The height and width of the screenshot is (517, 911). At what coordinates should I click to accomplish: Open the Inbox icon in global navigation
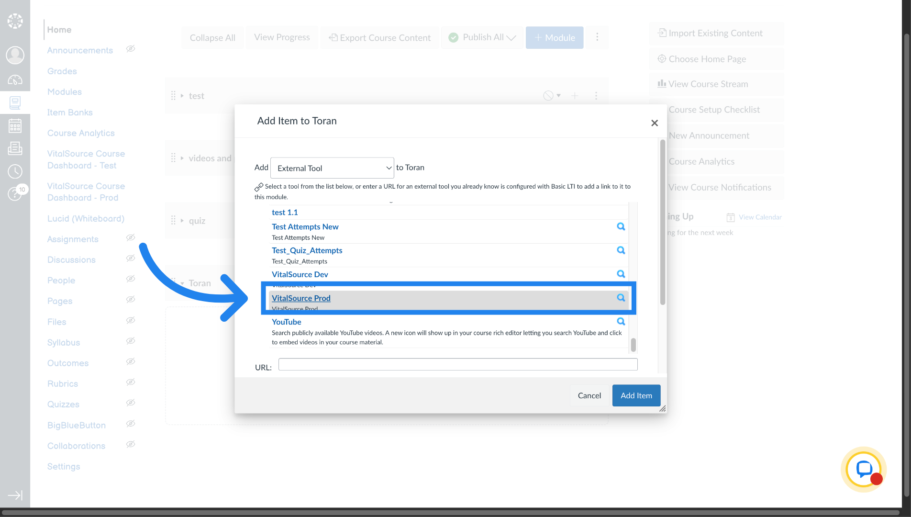pos(15,148)
